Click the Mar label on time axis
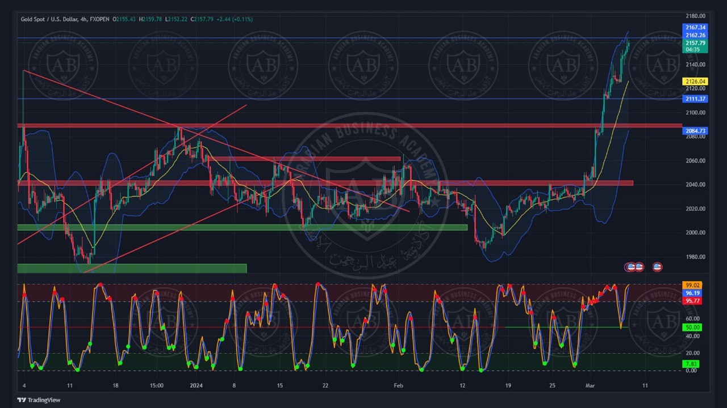Viewport: 727px width, 408px height. [591, 385]
